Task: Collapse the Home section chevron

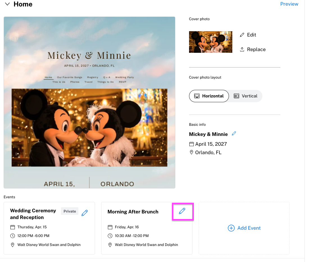Action: click(8, 4)
